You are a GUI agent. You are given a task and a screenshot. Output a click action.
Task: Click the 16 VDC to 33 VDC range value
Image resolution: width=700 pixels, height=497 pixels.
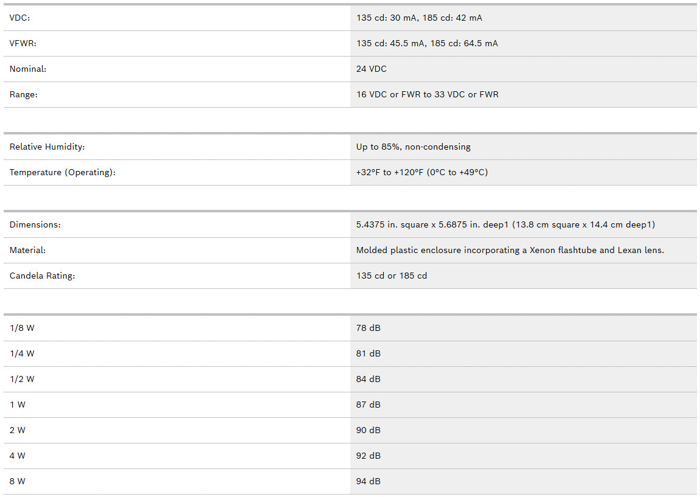click(x=427, y=94)
